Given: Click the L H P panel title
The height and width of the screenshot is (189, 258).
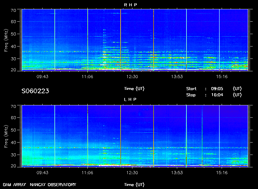Looking at the screenshot, I should click(130, 99).
